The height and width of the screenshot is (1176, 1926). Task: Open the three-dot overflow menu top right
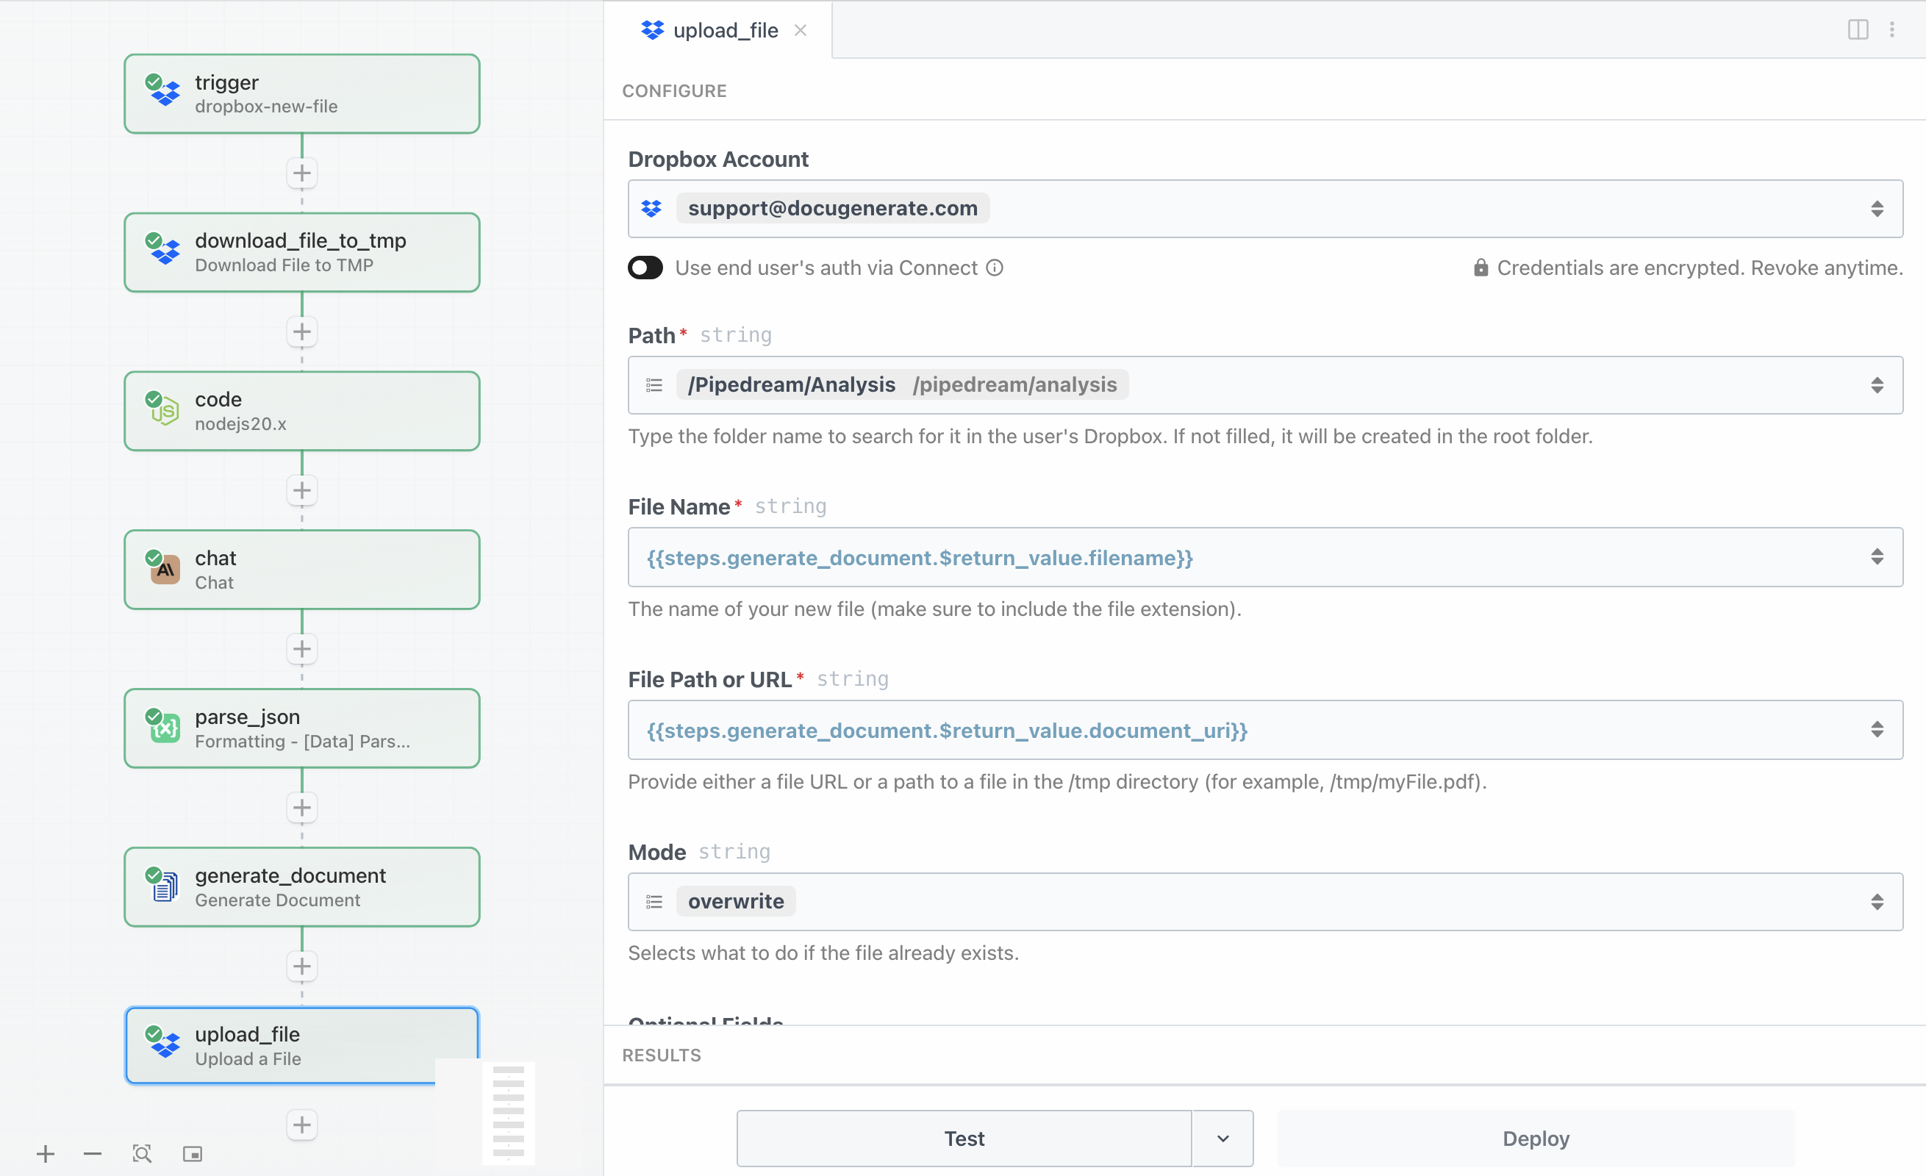[x=1894, y=29]
